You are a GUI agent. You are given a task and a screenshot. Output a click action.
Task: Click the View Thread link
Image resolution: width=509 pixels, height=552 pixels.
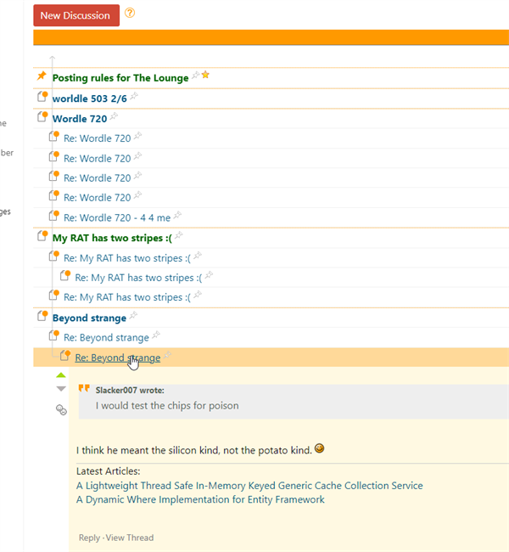[130, 538]
